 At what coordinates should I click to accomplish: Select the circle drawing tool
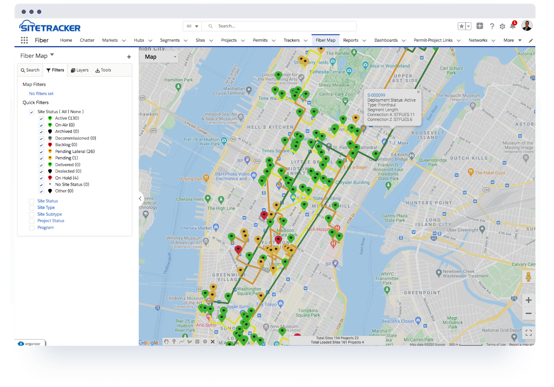[205, 342]
